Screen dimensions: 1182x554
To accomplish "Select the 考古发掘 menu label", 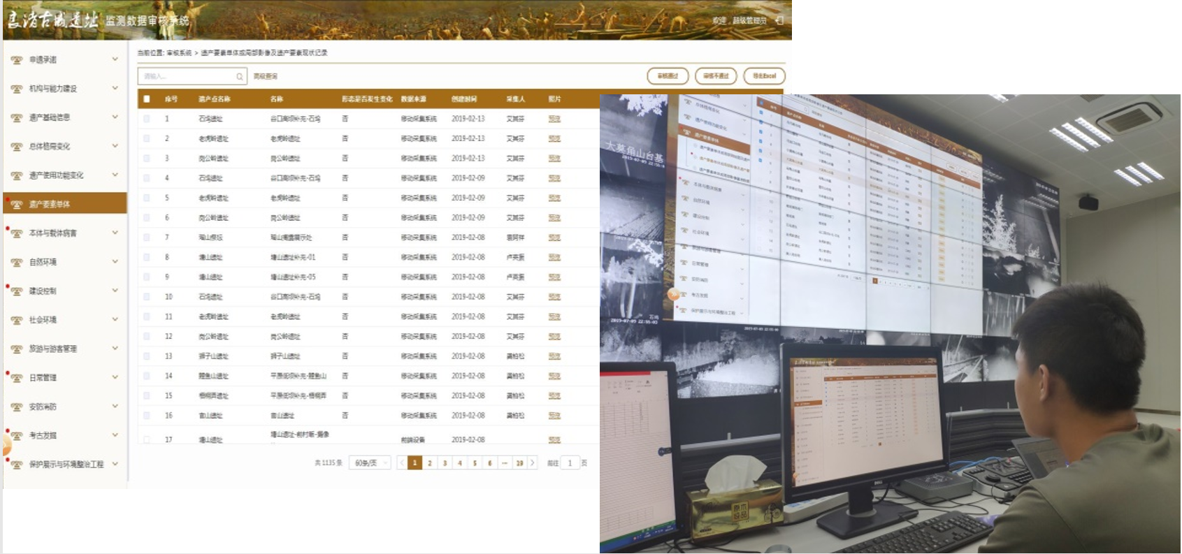I will coord(43,436).
